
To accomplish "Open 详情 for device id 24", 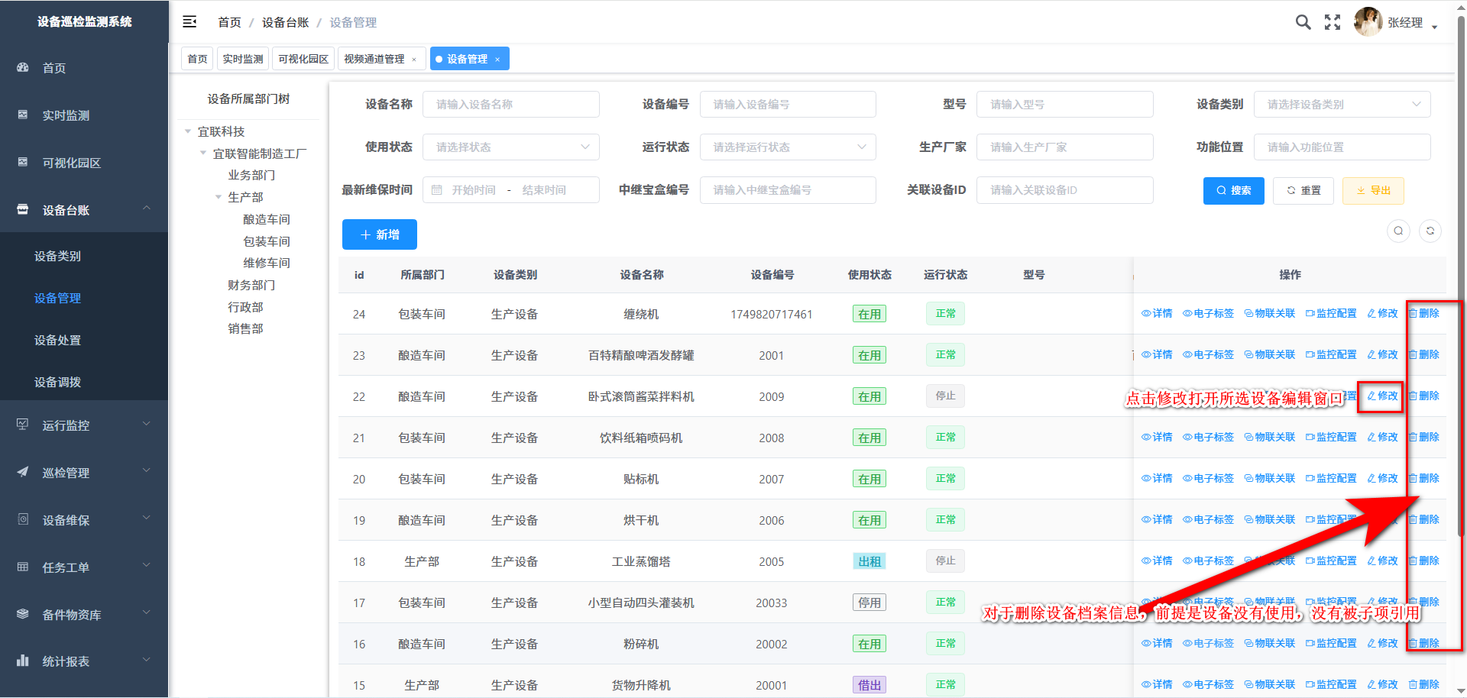I will point(1157,313).
